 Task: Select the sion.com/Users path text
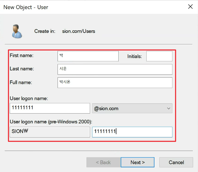(79, 31)
